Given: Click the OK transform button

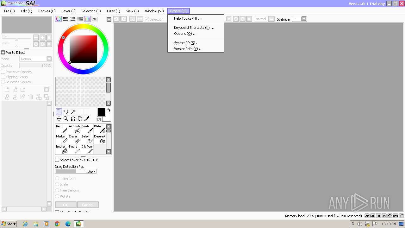Looking at the screenshot, I should coord(65,205).
